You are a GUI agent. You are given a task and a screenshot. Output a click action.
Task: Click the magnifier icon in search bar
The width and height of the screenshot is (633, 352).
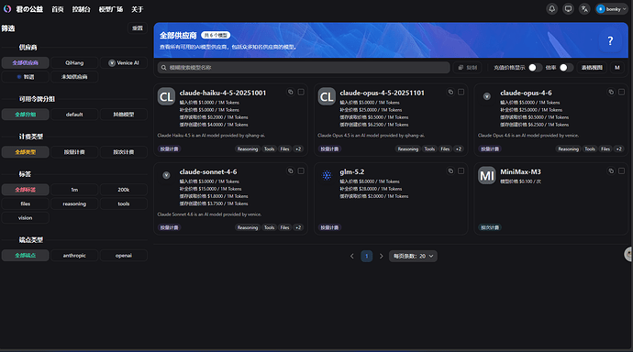point(164,68)
